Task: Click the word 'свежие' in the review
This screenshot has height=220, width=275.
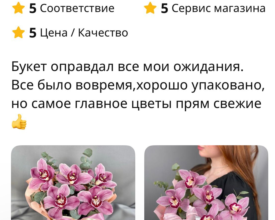Action: point(237,104)
